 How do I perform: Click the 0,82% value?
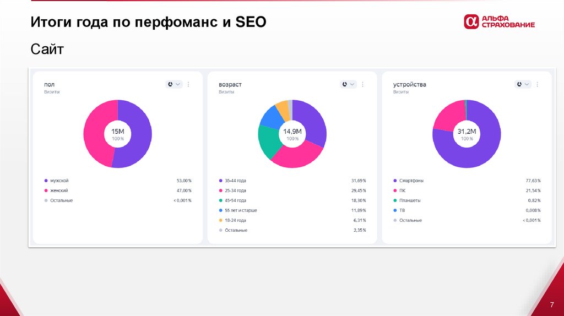click(534, 200)
